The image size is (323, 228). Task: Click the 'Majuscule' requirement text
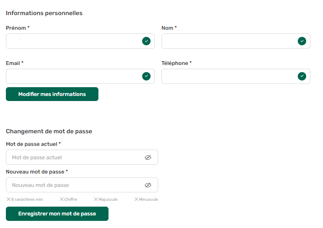click(108, 199)
